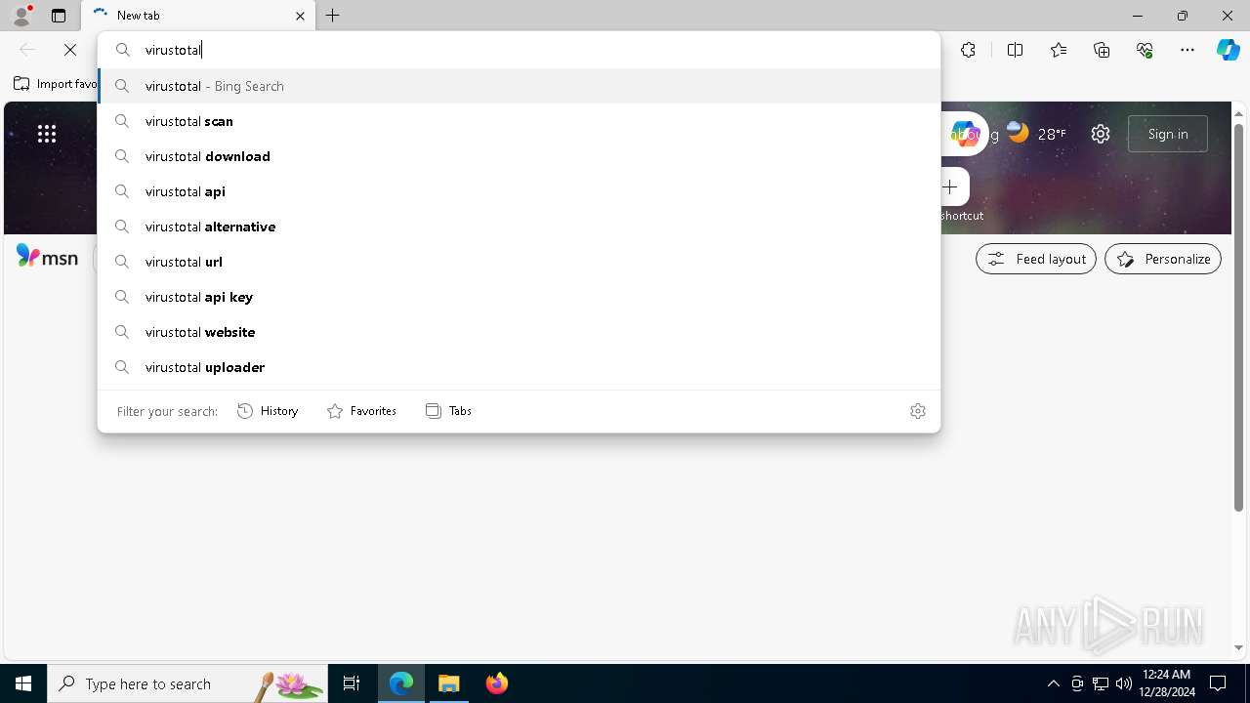Select the plain virustotal api suggestion
Viewport: 1250px width, 703px height.
(x=519, y=191)
